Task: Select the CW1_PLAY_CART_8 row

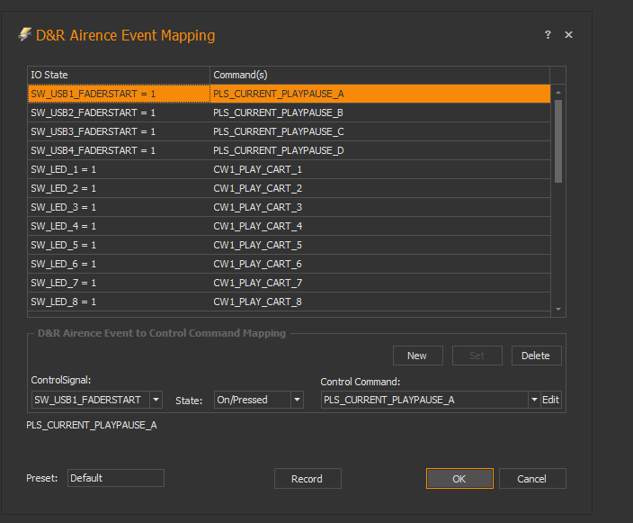Action: tap(378, 302)
